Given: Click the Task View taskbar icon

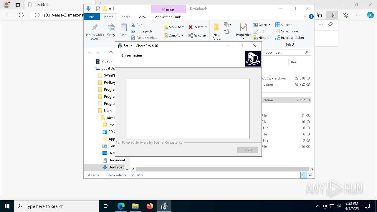Looking at the screenshot, I should [106, 206].
